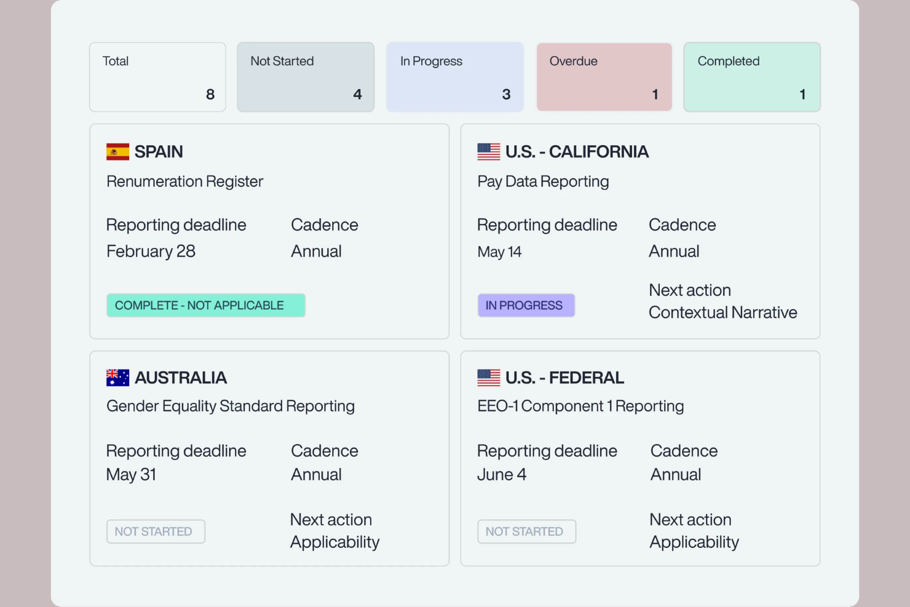
Task: Select EEO-1 Component 1 Reporting text
Action: pos(580,406)
